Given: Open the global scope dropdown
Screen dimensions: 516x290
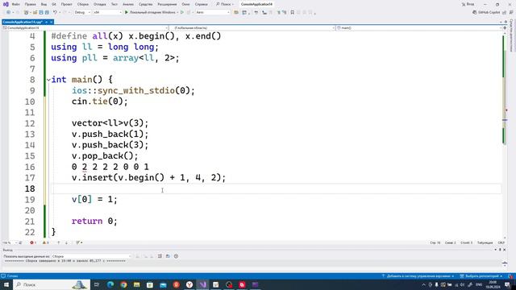Looking at the screenshot, I should pyautogui.click(x=252, y=28).
